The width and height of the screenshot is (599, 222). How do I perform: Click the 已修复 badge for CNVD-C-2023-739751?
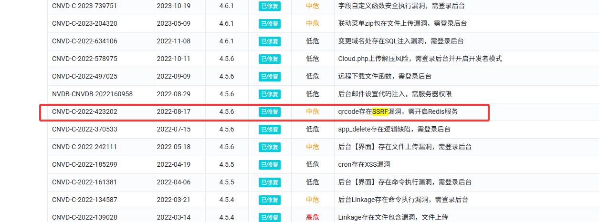[270, 6]
